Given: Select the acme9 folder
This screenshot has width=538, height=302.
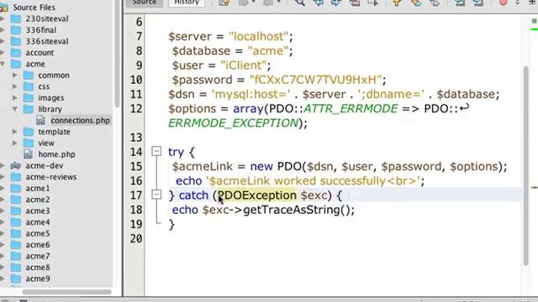Looking at the screenshot, I should click(37, 279).
